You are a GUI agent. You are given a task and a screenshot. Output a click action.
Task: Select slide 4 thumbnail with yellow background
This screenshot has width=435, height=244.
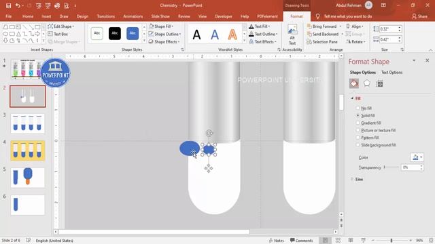[x=27, y=150]
